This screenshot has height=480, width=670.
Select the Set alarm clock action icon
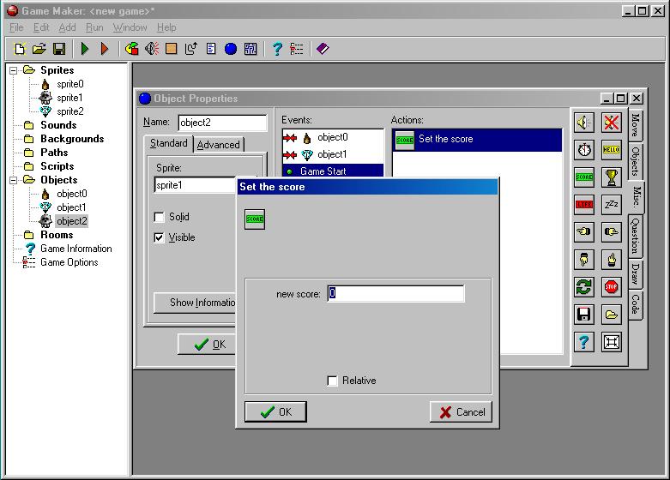tap(584, 150)
